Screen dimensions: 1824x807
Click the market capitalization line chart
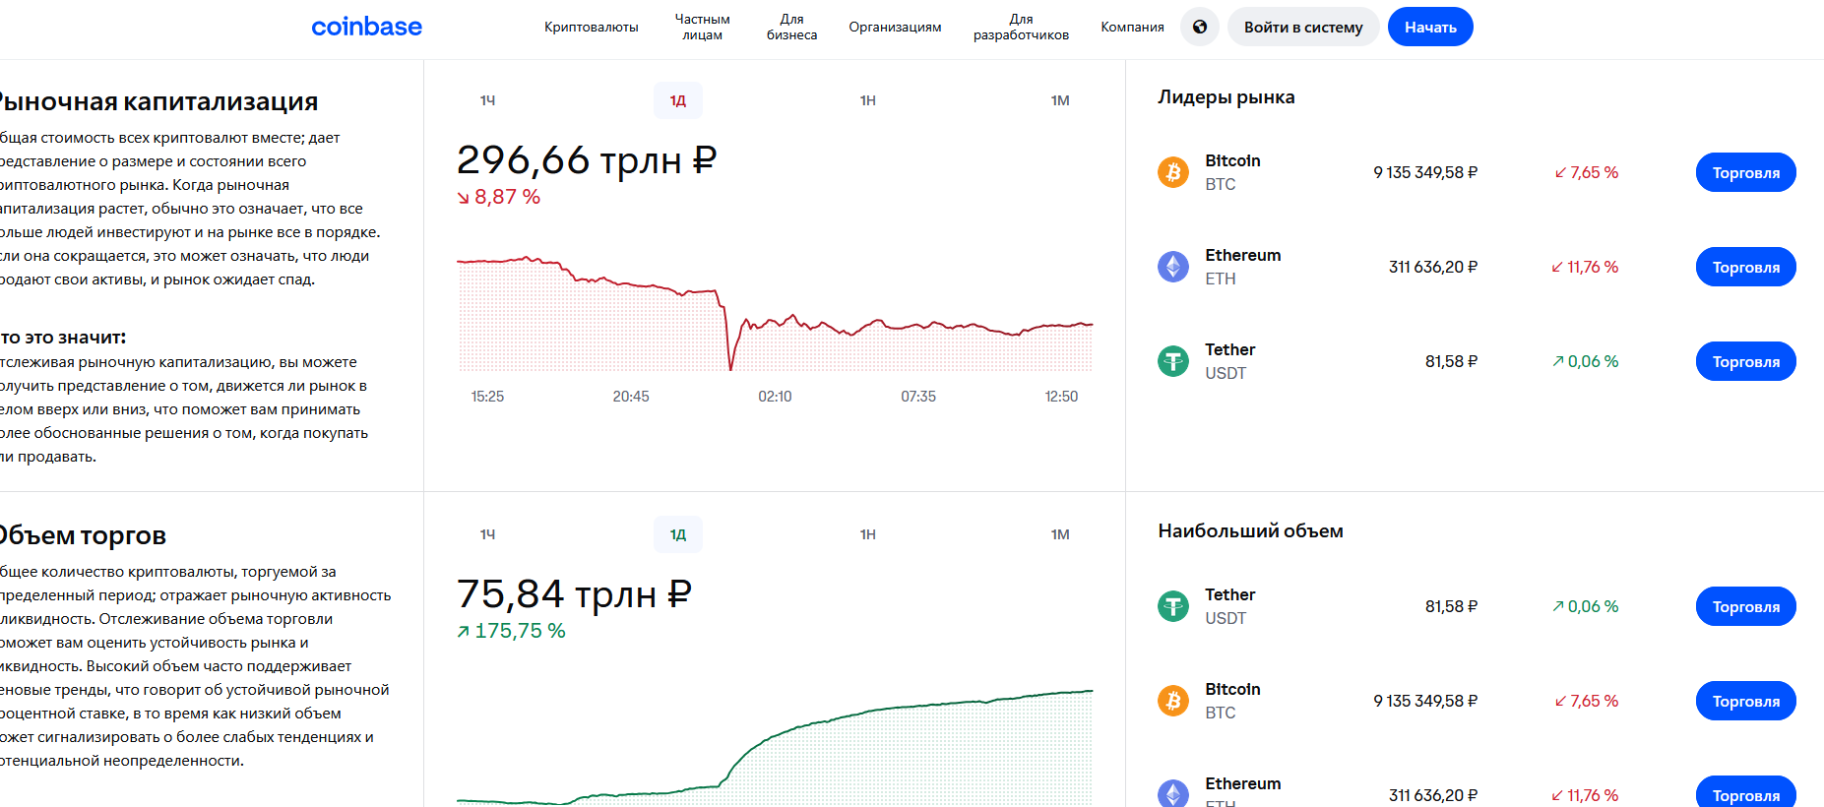775,313
